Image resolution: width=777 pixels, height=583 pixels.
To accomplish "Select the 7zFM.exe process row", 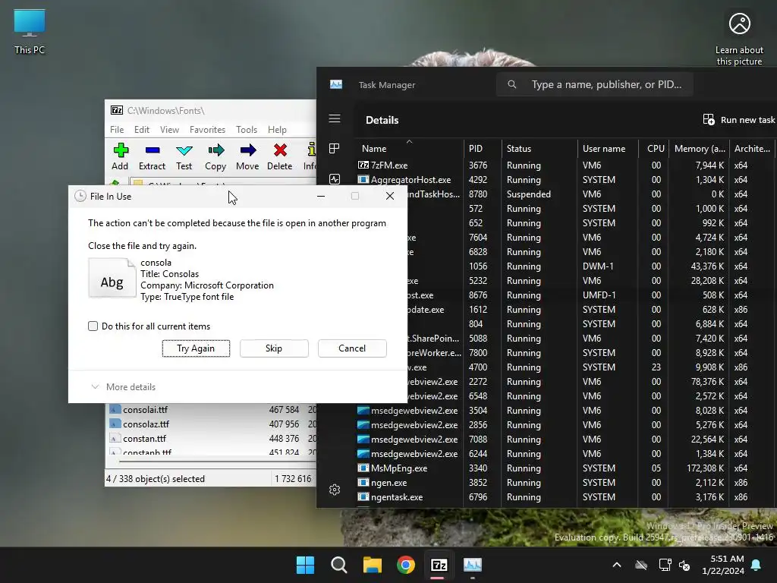I will click(565, 165).
